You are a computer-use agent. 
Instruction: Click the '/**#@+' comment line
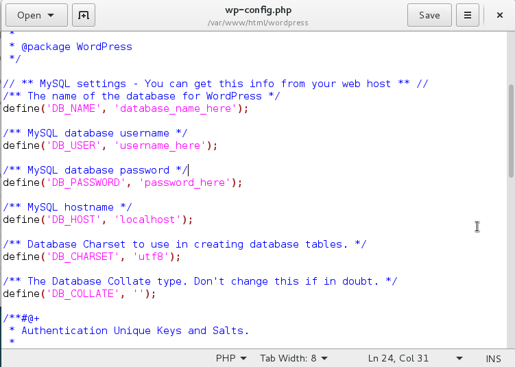point(21,318)
